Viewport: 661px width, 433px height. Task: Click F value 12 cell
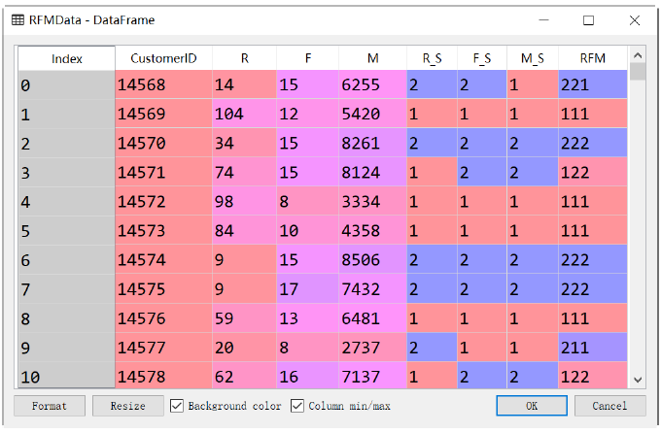click(308, 114)
